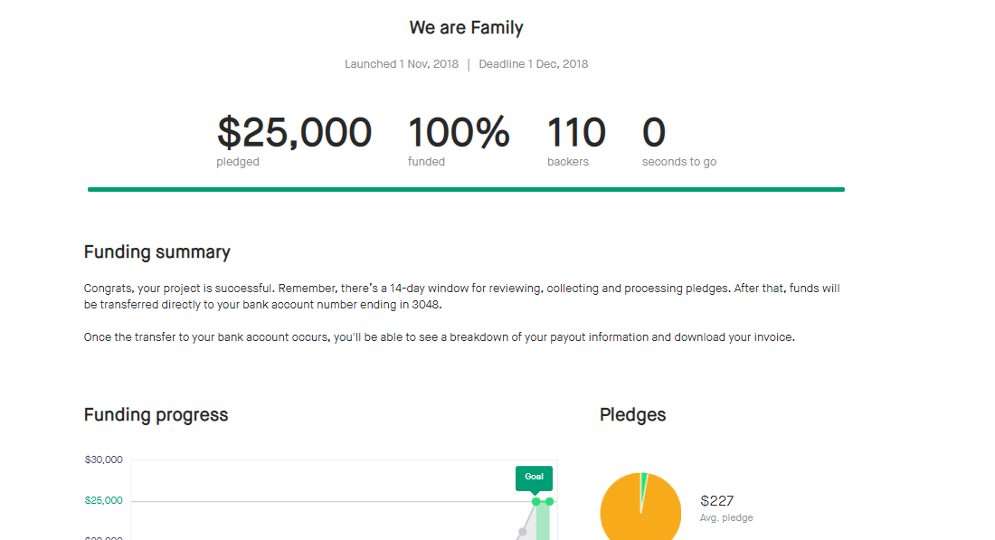Click the Launched 1 Nov, 2018 date

tap(402, 64)
